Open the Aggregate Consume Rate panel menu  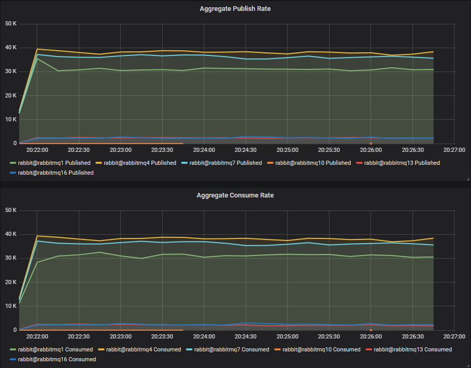point(235,195)
